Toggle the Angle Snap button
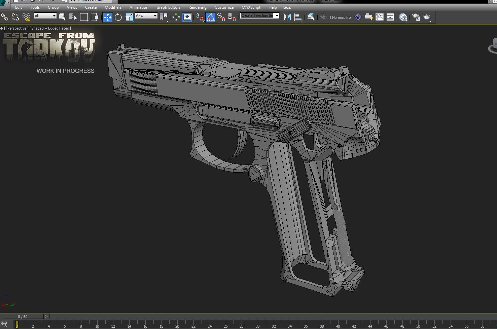Image resolution: width=497 pixels, height=329 pixels. (x=211, y=17)
